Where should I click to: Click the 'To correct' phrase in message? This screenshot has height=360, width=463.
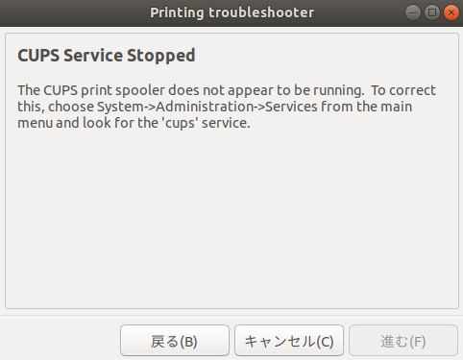pyautogui.click(x=403, y=90)
